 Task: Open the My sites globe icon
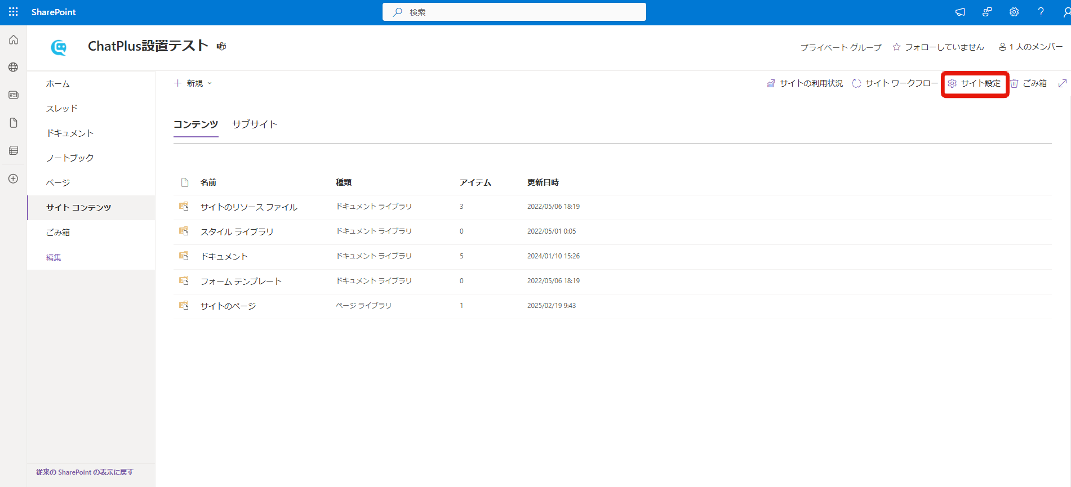(x=14, y=68)
